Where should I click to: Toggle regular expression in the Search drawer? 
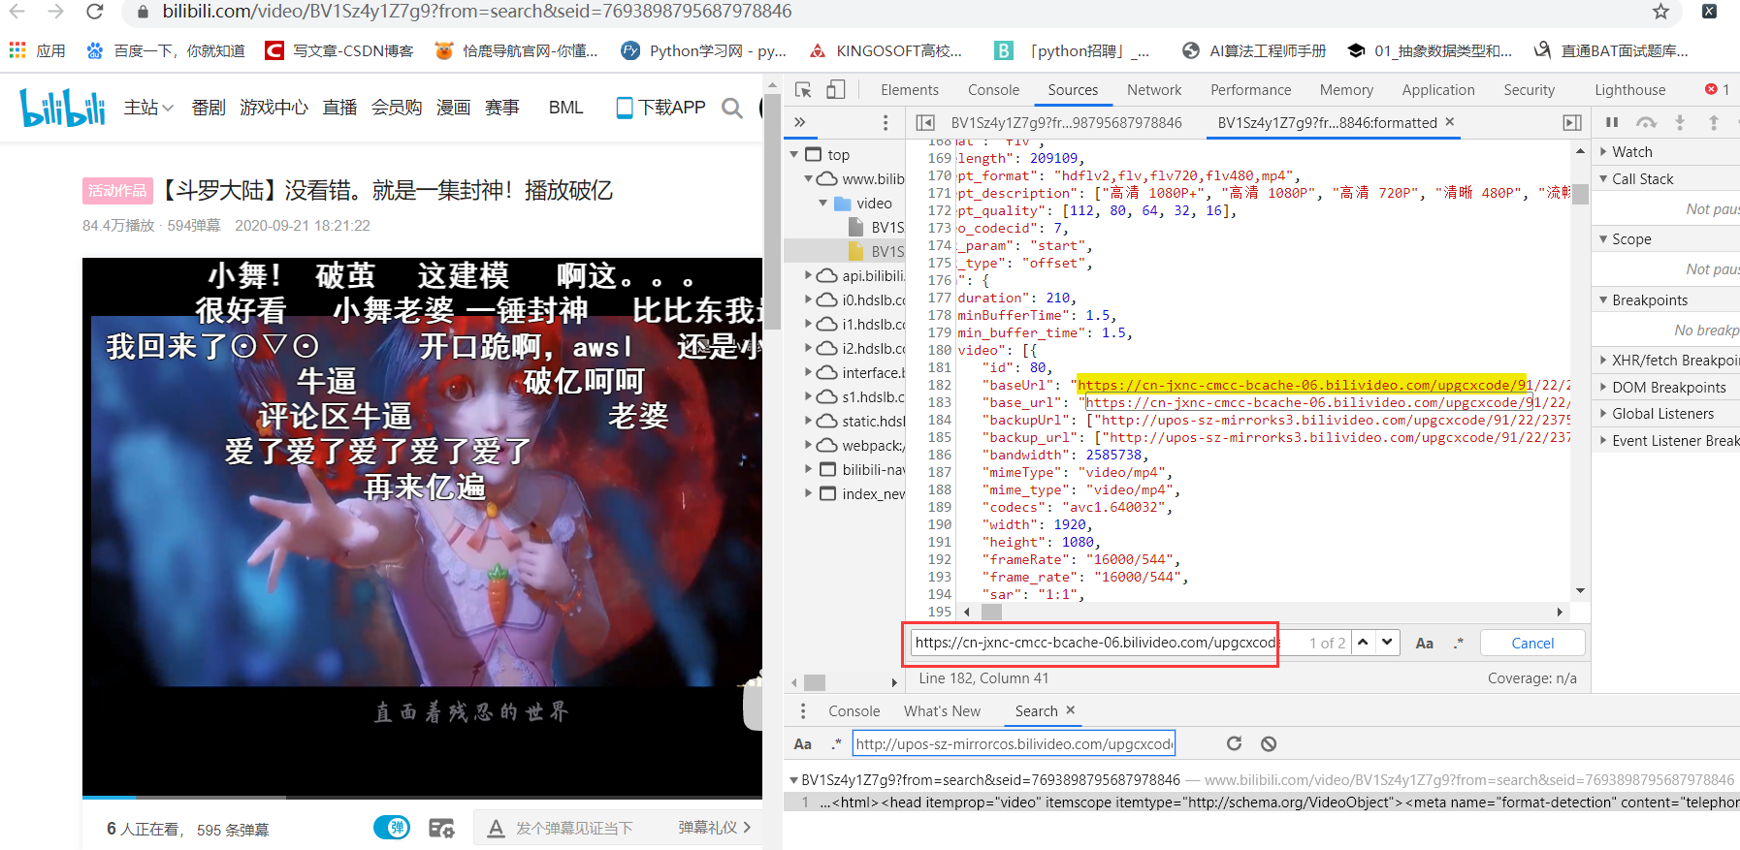(x=836, y=744)
